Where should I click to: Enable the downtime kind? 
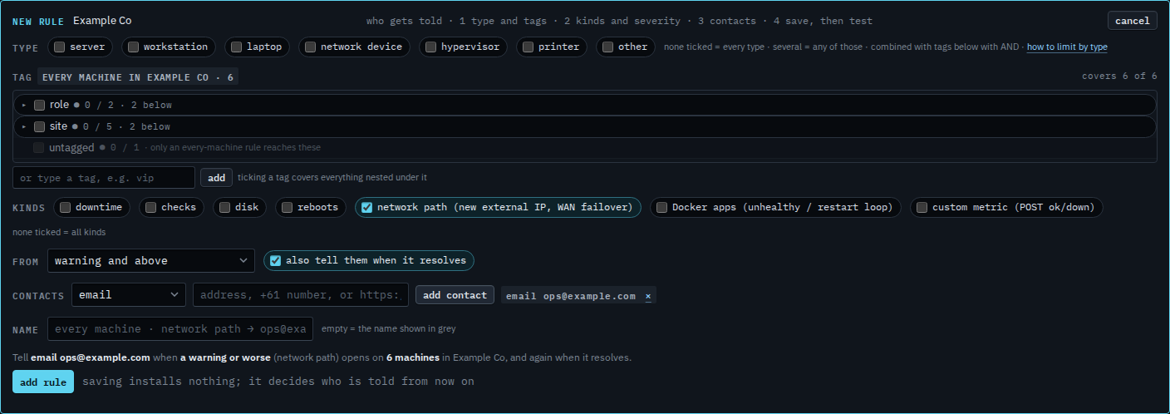pos(65,207)
